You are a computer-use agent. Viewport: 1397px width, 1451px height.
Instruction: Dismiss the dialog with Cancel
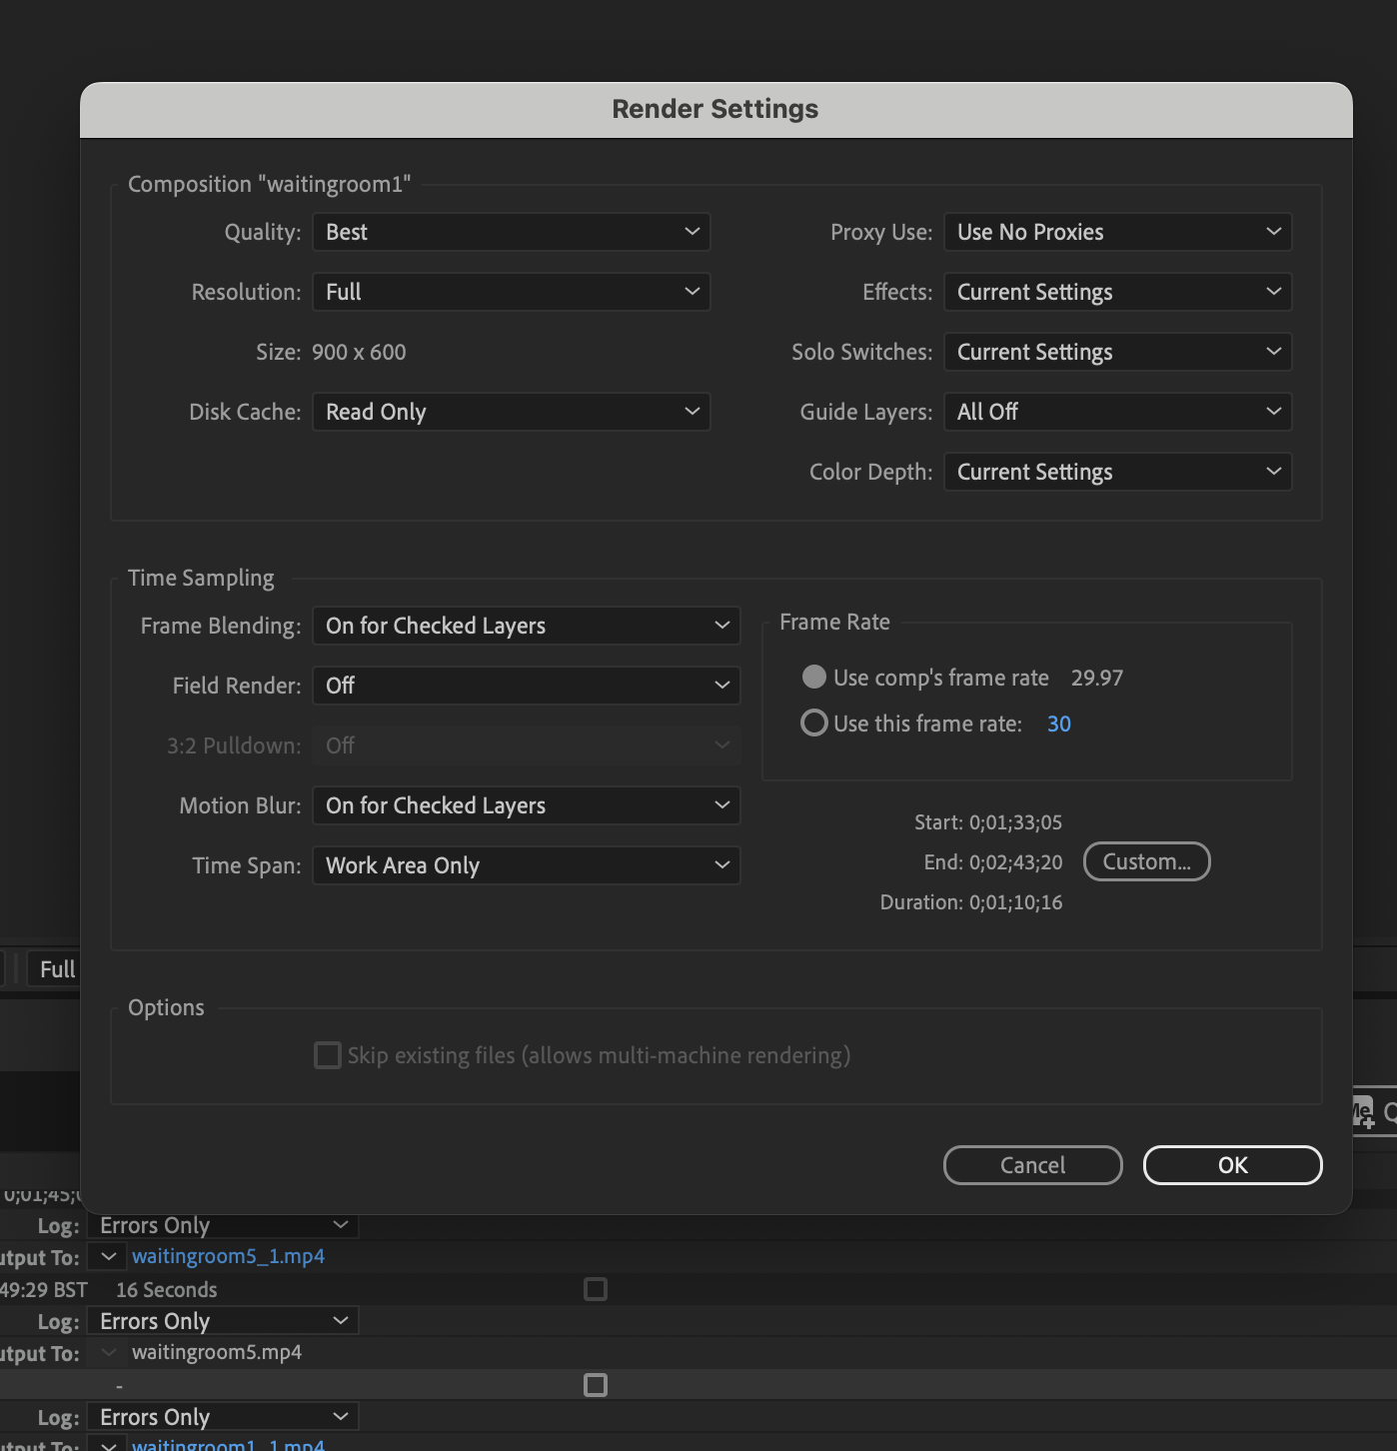click(x=1032, y=1164)
